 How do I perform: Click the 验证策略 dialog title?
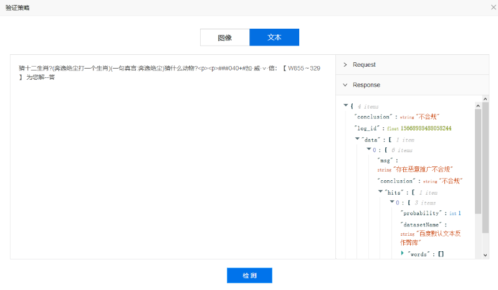[17, 7]
